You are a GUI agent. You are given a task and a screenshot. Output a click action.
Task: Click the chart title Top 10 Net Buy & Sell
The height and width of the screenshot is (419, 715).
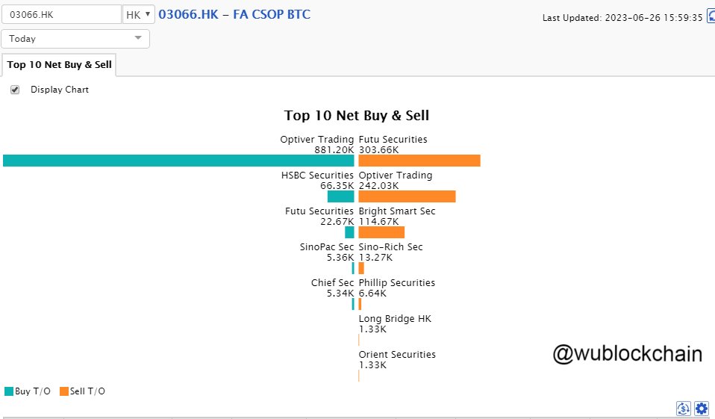click(357, 116)
